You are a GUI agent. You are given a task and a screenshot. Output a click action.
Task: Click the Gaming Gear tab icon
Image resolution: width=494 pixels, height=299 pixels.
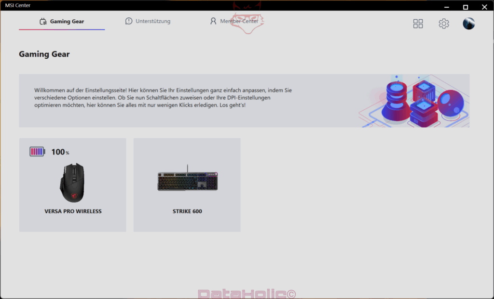pyautogui.click(x=43, y=21)
